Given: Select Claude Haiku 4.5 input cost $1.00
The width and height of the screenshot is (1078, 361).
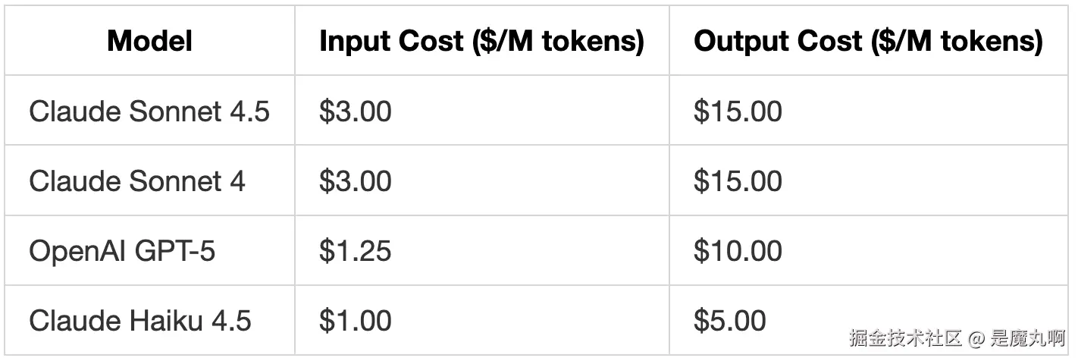Looking at the screenshot, I should click(356, 321).
